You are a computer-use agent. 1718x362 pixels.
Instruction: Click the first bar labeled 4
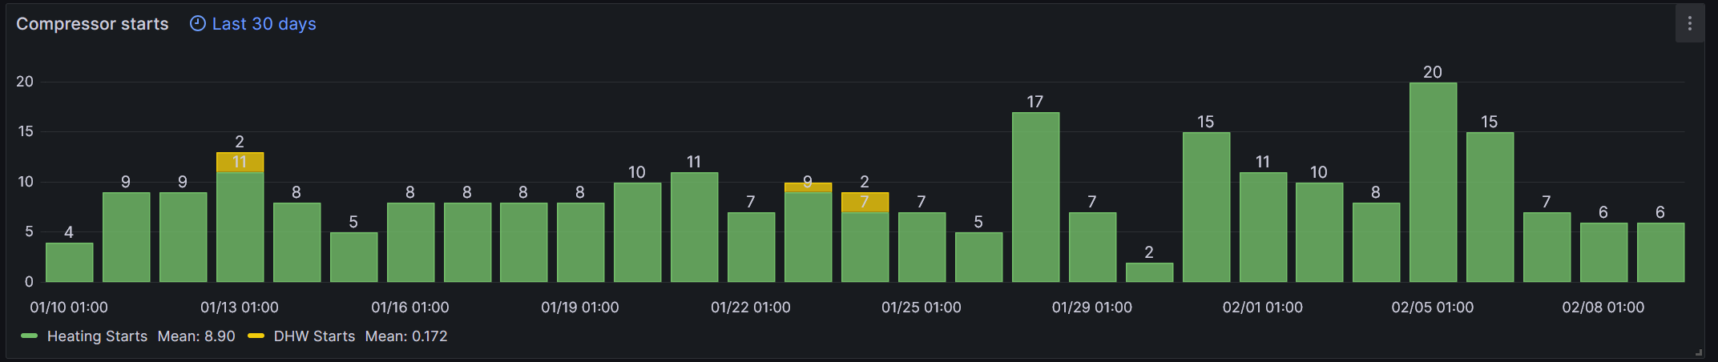(69, 263)
